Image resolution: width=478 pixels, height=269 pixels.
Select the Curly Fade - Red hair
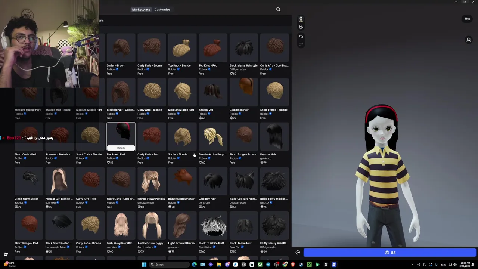tap(152, 143)
